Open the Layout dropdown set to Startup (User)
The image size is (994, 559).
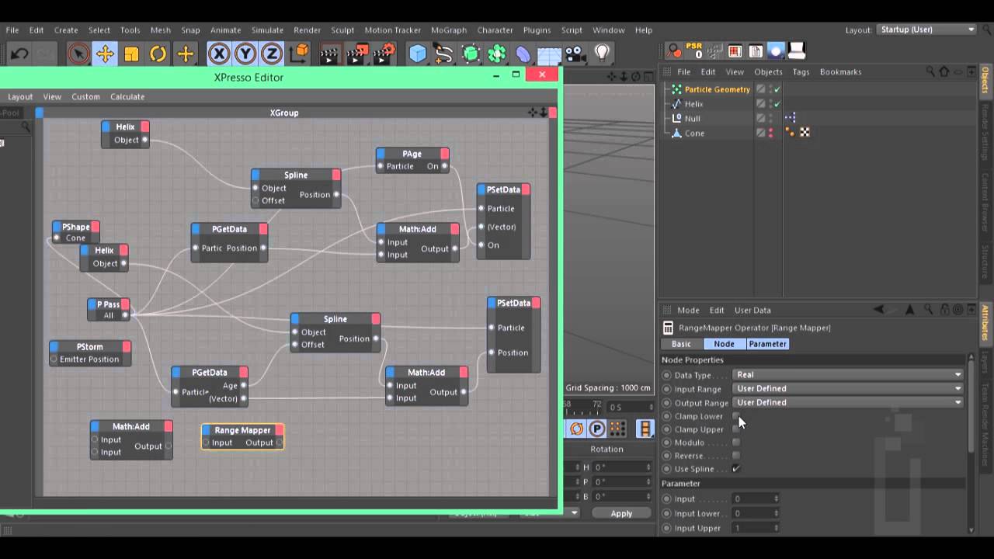(x=926, y=30)
